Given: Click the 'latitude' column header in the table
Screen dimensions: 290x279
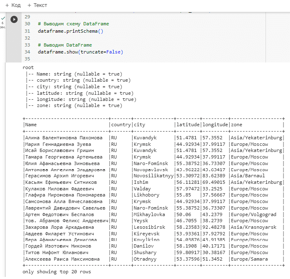Looking at the screenshot, I should tap(188, 125).
